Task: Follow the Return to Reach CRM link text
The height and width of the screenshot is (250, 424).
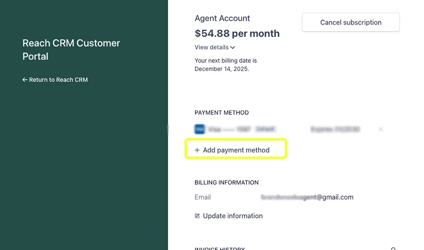Action: point(58,80)
